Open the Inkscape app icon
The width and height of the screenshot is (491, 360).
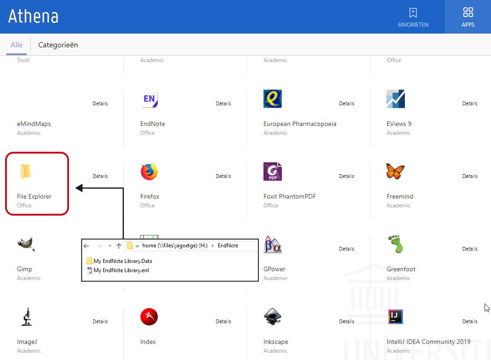click(x=272, y=317)
